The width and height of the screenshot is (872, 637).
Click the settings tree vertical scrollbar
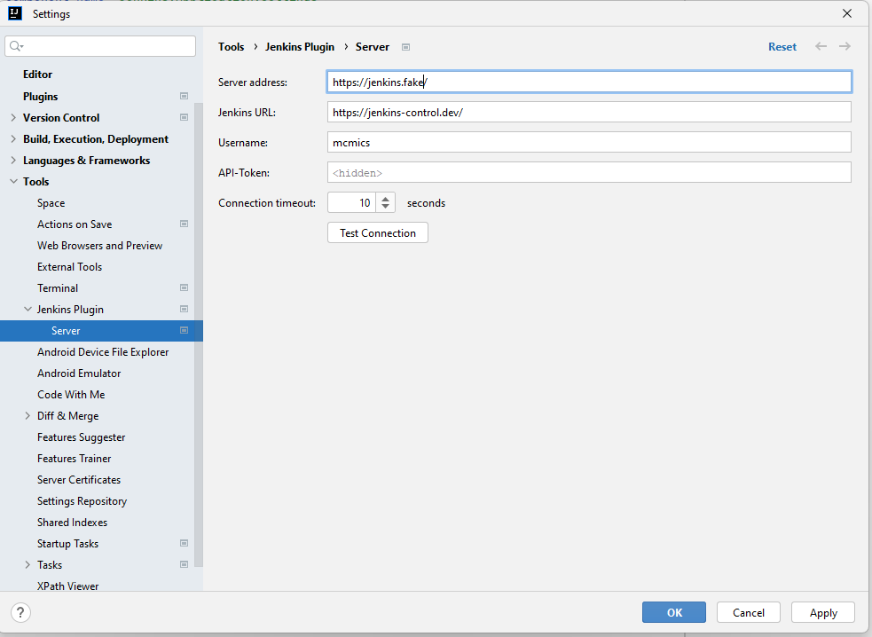(199, 334)
